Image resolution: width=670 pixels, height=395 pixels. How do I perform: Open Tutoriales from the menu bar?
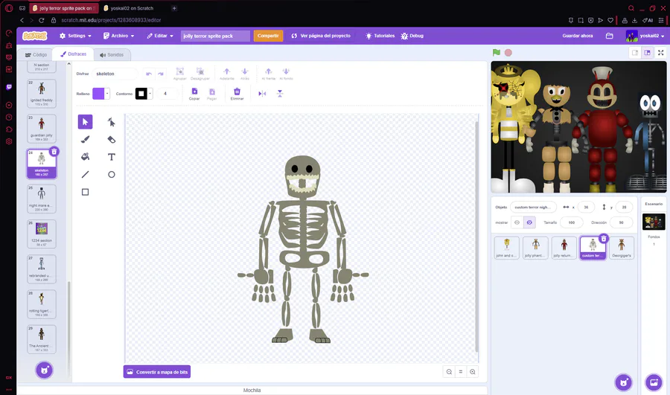click(x=380, y=36)
